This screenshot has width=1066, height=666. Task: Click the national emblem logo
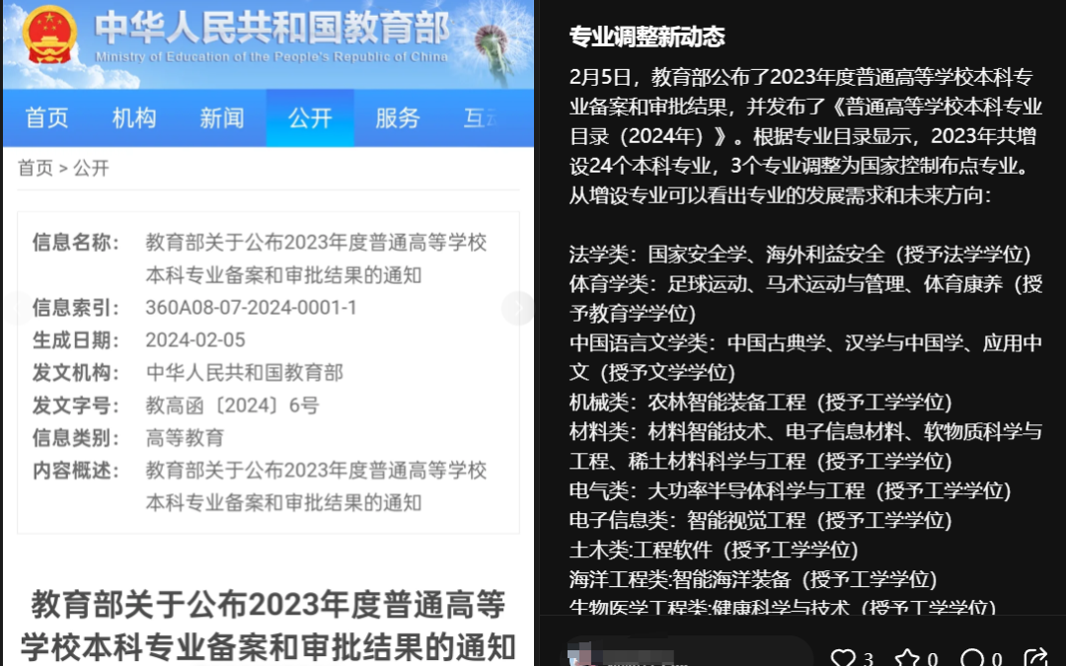click(49, 34)
